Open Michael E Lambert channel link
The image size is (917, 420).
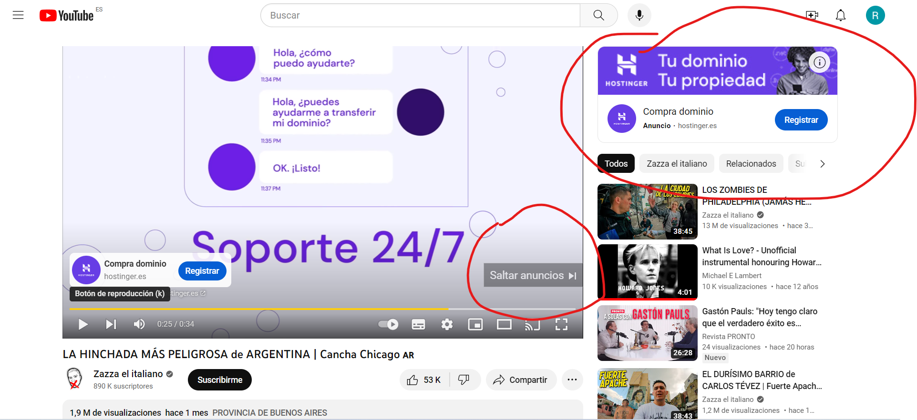click(732, 276)
